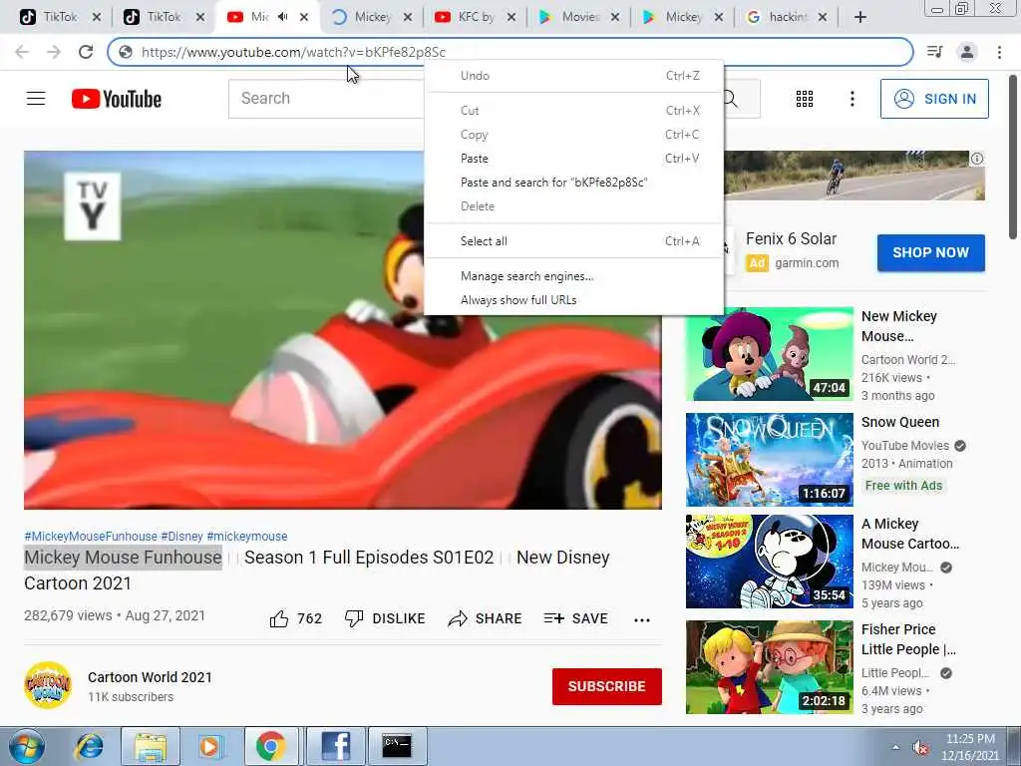Screen dimensions: 1021x766
Task: SAVE the video to a playlist
Action: (x=575, y=618)
